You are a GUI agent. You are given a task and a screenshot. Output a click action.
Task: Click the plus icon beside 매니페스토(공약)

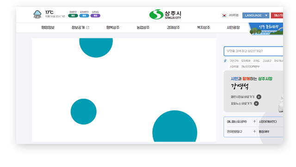(x=254, y=121)
